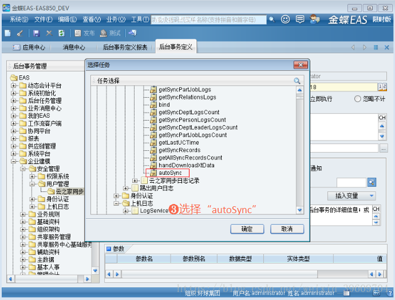395x300 pixels.
Task: Expand the 踢出用户日志 node
Action: pyautogui.click(x=126, y=188)
